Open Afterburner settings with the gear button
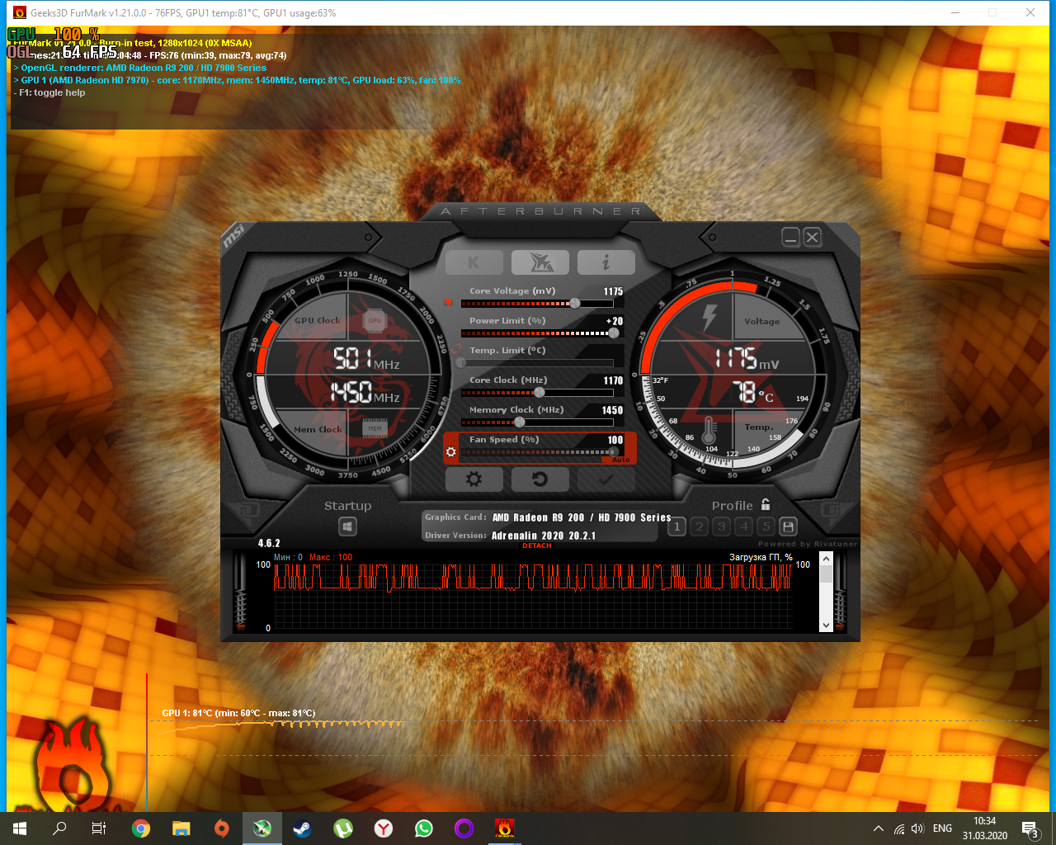This screenshot has height=845, width=1056. pos(474,479)
